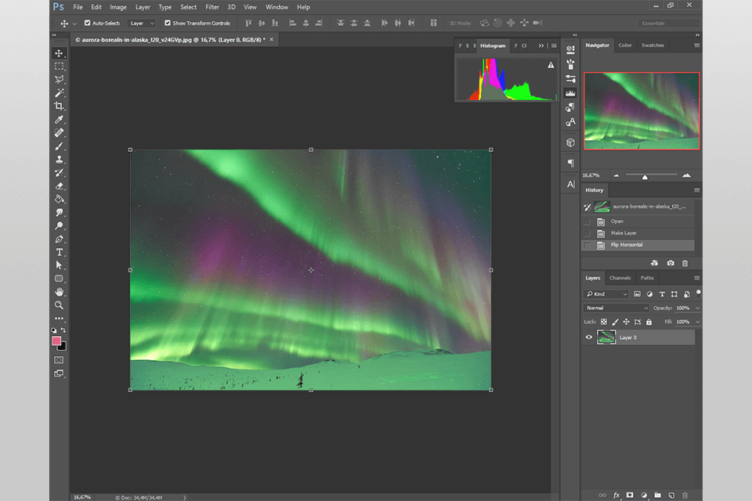
Task: Open the Normal blend mode dropdown
Action: click(x=616, y=308)
